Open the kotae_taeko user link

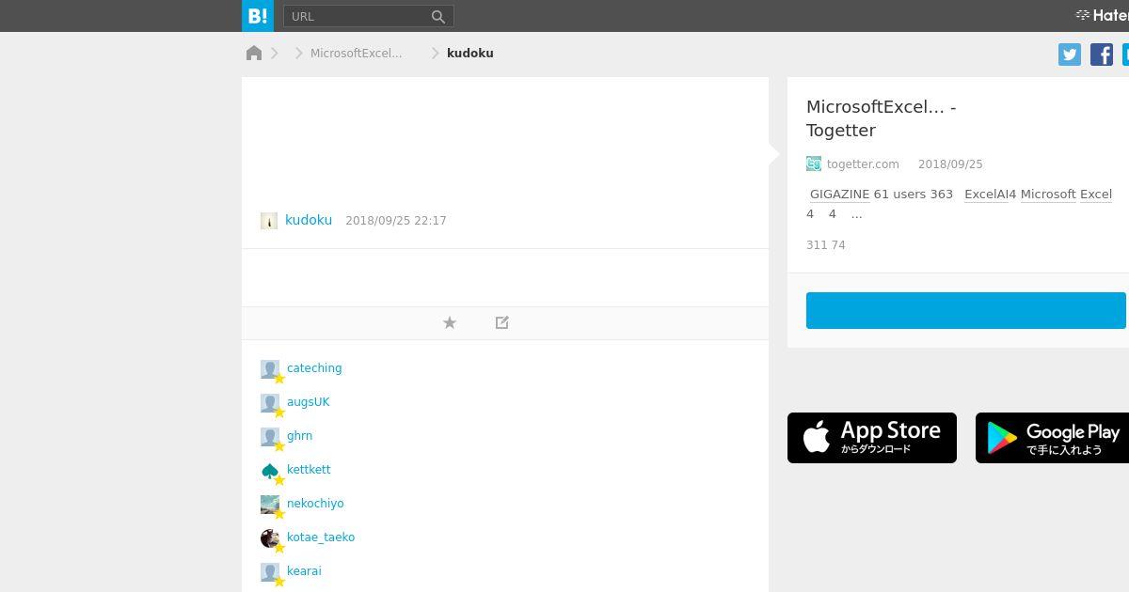321,537
